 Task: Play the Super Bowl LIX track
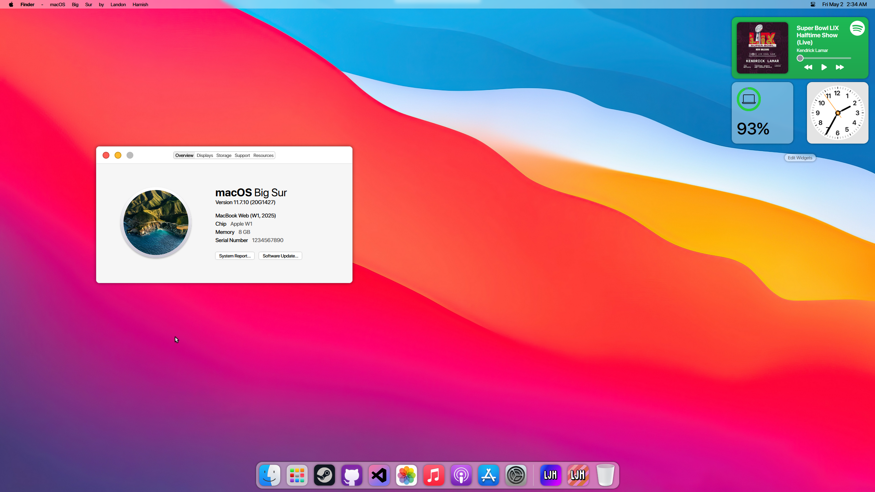[x=824, y=67]
